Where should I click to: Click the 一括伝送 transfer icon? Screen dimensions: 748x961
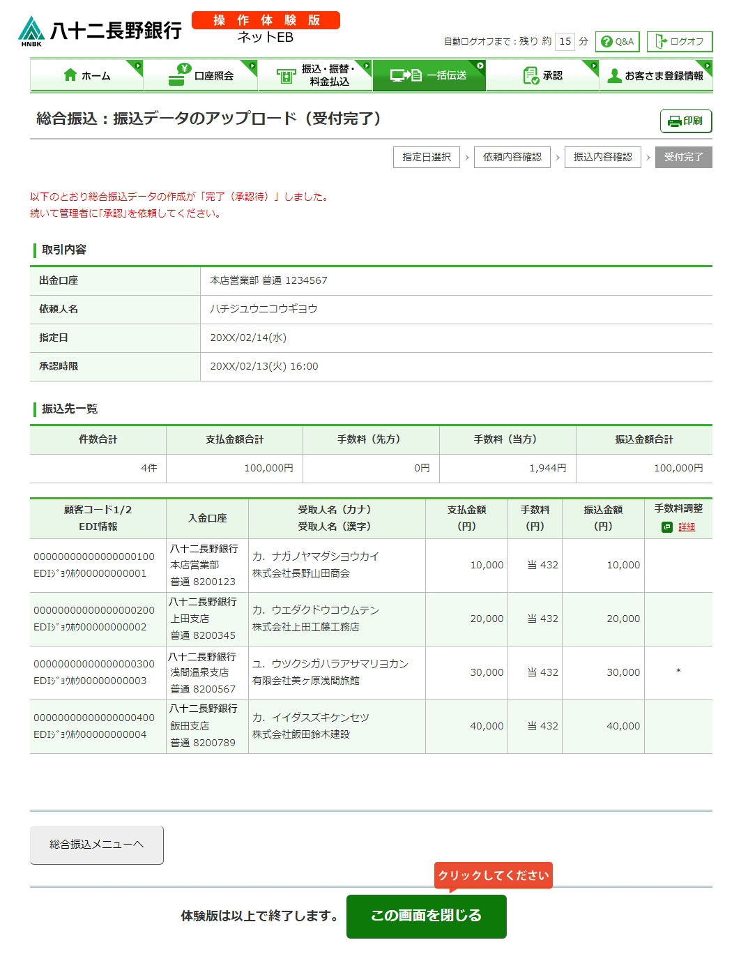coord(406,75)
